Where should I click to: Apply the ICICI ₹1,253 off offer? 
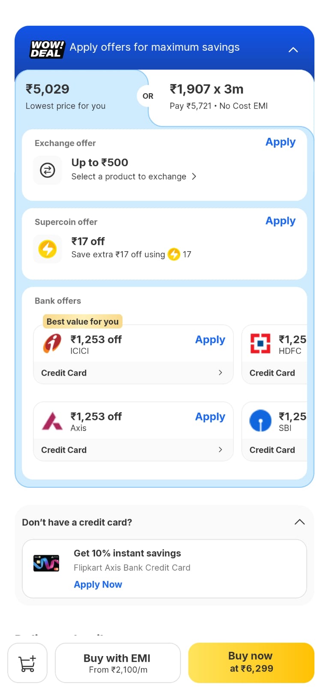[x=210, y=340]
